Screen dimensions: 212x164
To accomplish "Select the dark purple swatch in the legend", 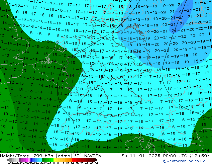I will 20,160.
